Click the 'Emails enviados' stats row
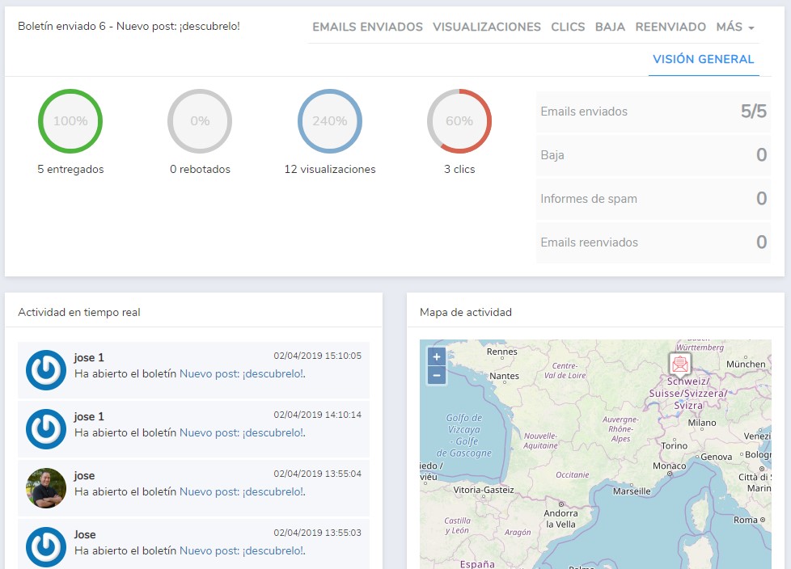 (654, 112)
